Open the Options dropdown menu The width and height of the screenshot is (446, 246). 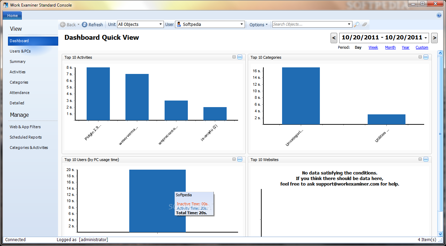point(259,25)
